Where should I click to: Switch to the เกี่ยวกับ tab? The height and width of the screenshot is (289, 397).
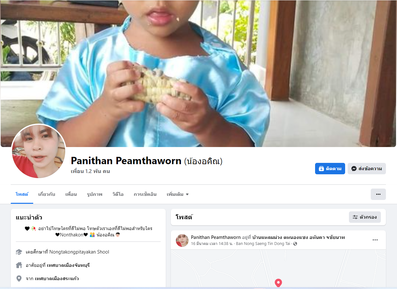(47, 194)
